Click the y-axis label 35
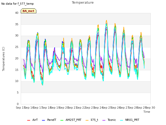Image resolution: width=166 pixels, height=125 pixels. [17, 24]
